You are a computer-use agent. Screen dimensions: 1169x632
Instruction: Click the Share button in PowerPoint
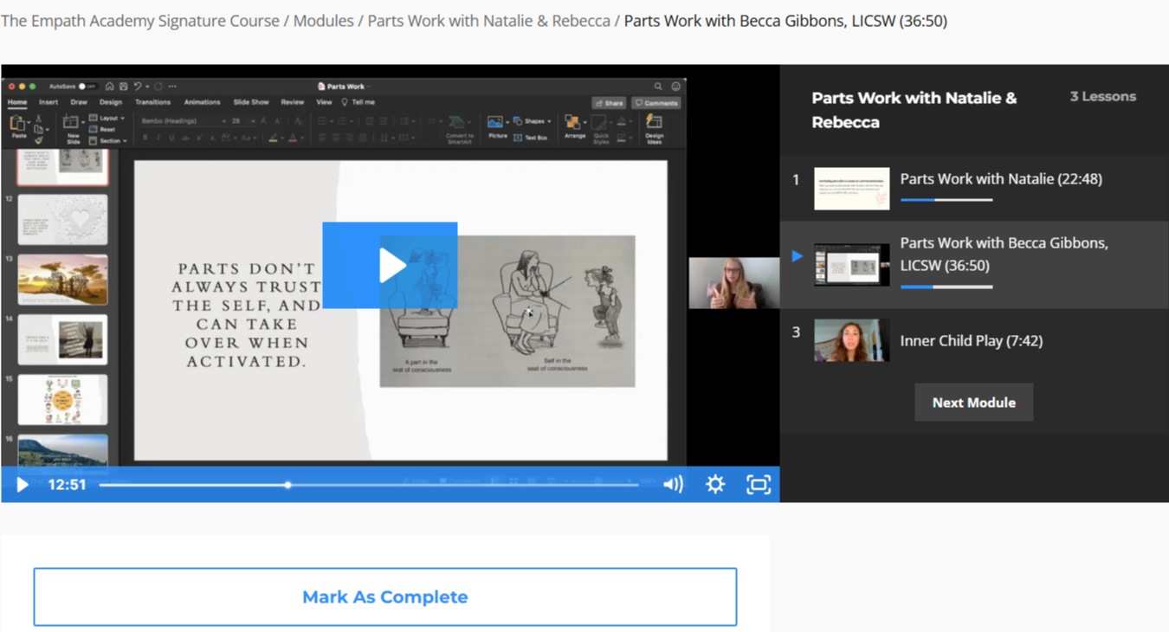(x=609, y=103)
